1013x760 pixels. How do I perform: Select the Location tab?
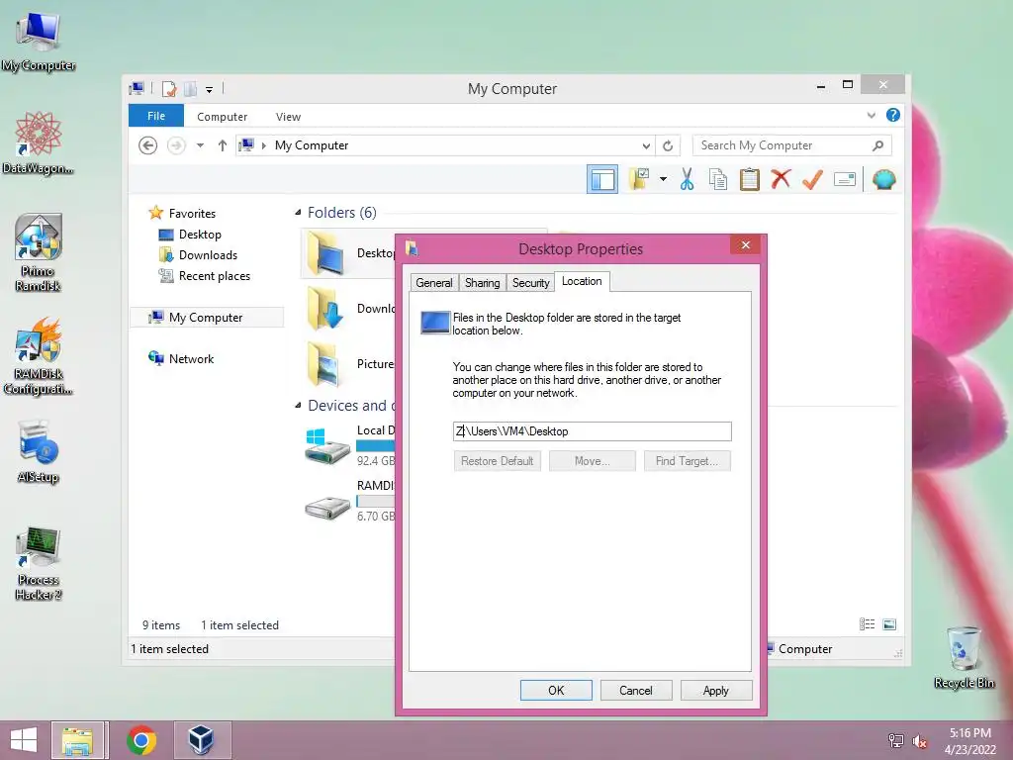(x=582, y=281)
